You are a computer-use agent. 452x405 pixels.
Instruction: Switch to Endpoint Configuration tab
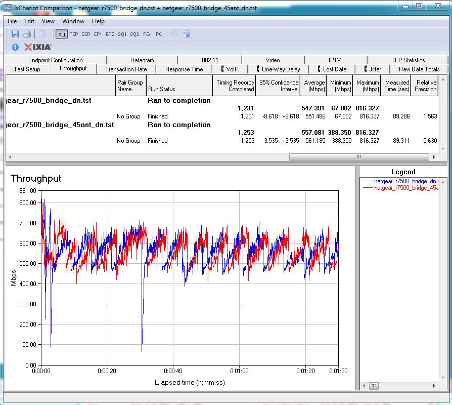point(55,60)
